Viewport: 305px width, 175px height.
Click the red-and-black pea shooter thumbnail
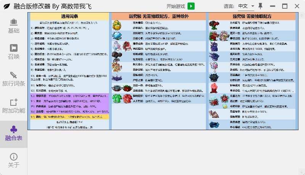point(214,25)
